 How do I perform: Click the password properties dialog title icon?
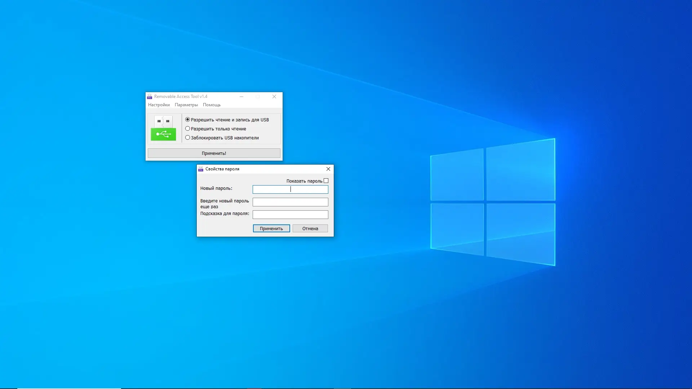[x=201, y=169]
